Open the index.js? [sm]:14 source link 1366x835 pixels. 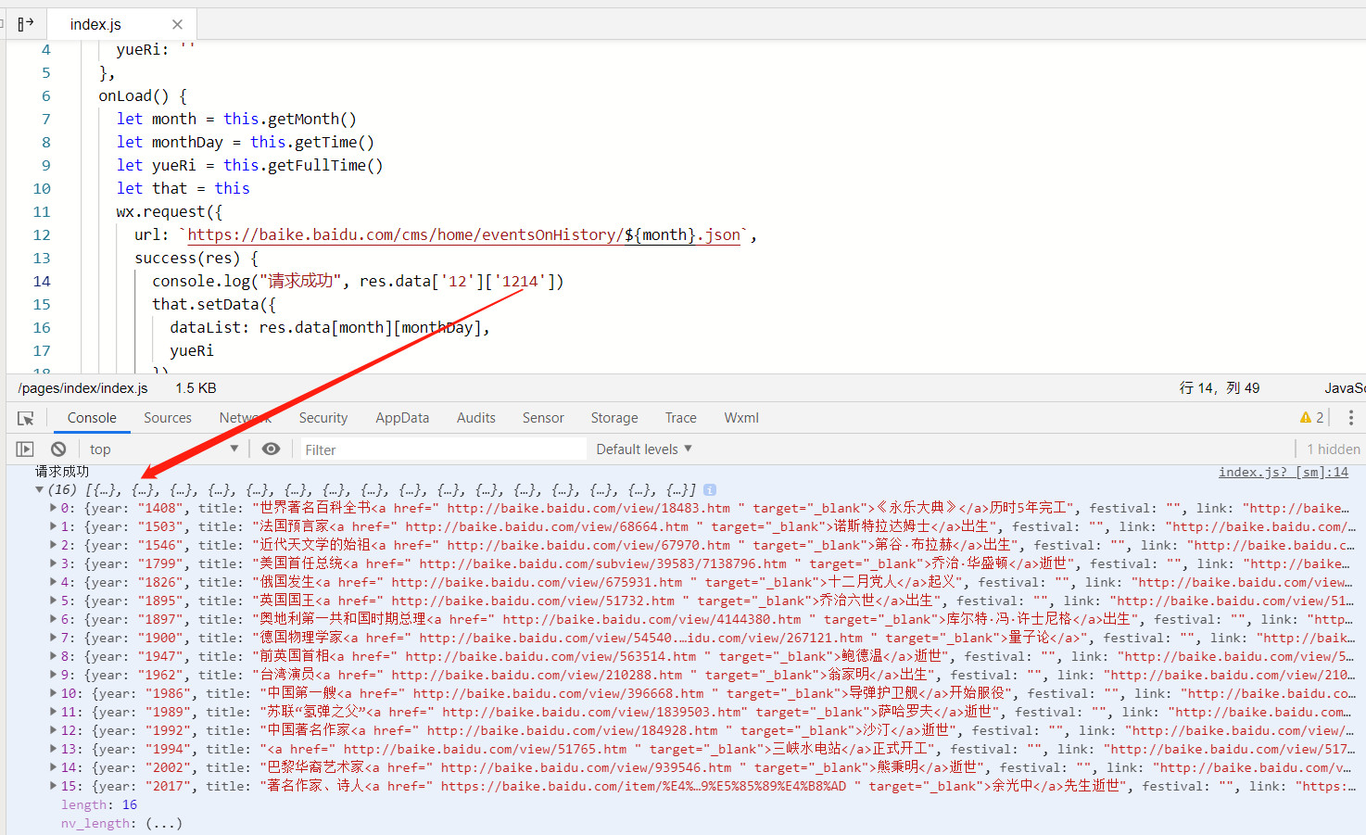pos(1284,472)
